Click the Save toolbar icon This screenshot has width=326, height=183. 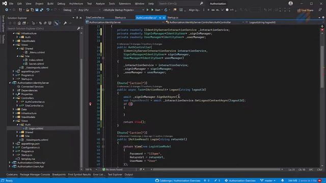(x=37, y=10)
